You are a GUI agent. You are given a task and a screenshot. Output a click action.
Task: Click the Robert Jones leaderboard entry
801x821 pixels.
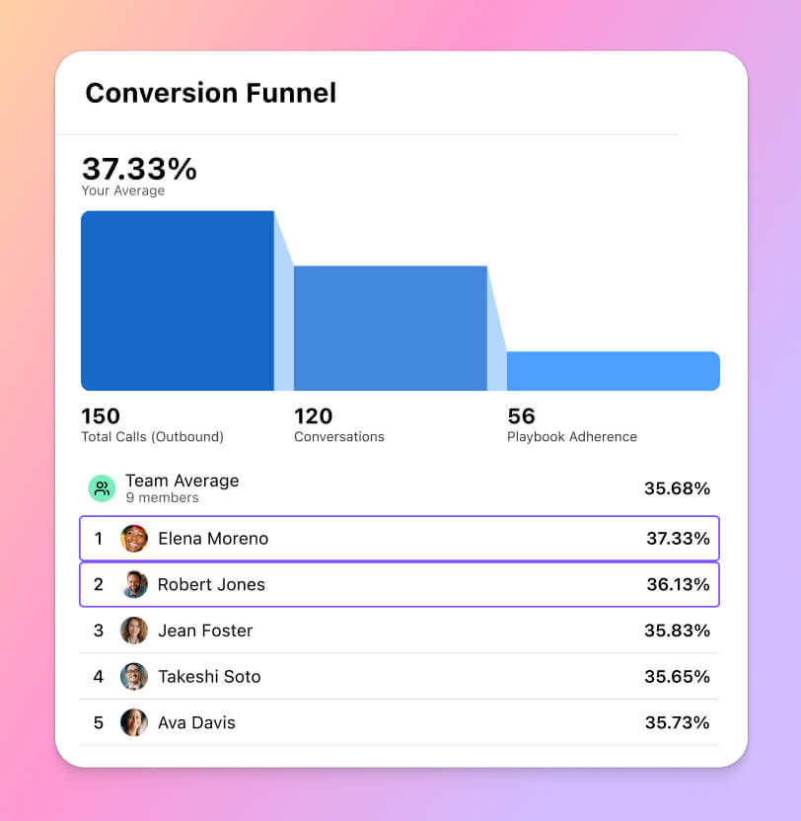click(400, 584)
